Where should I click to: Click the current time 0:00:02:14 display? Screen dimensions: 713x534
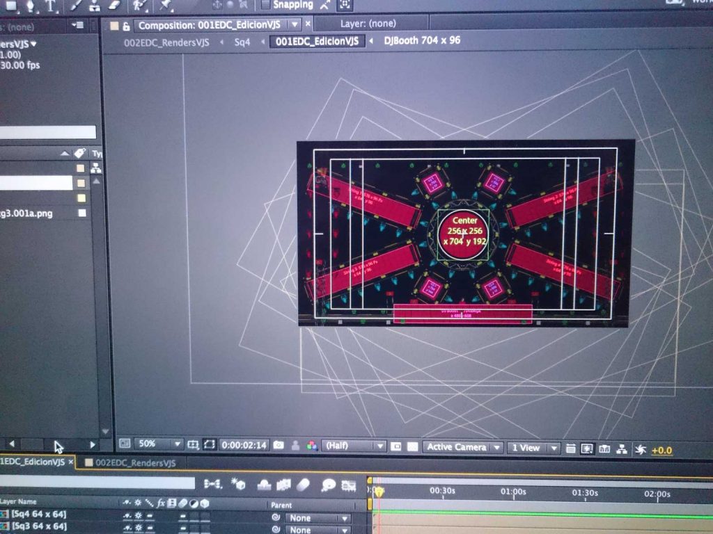point(244,445)
